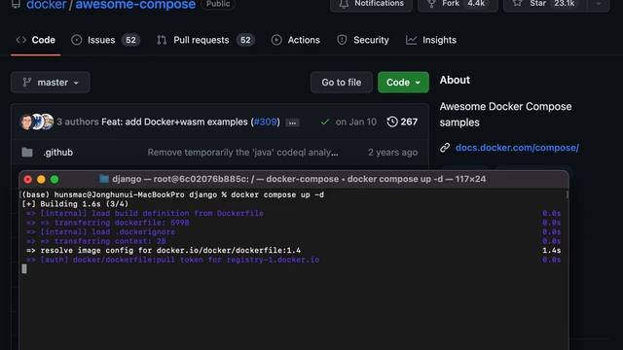Click the '1.4s' timing value in terminal

click(552, 251)
